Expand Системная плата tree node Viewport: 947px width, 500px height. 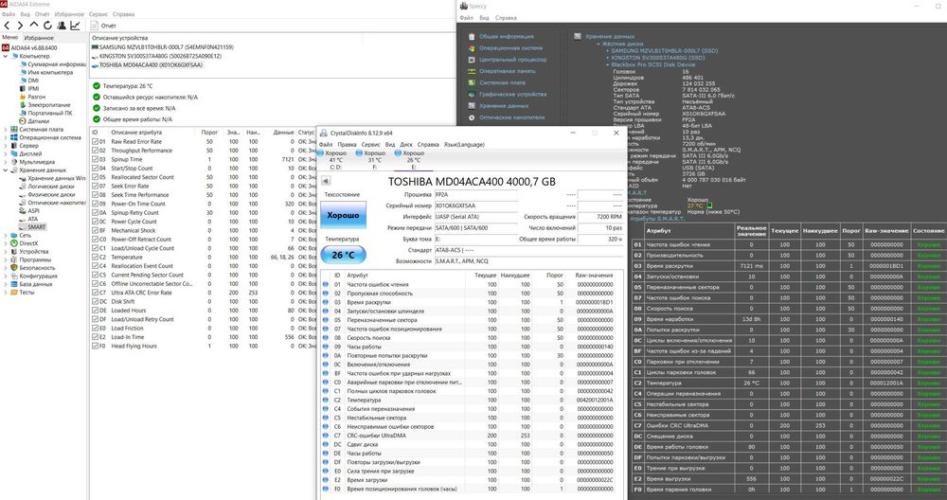6,129
